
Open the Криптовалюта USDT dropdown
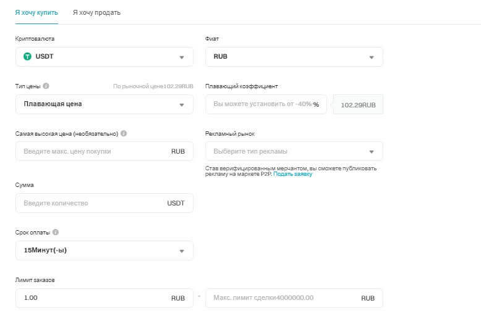click(x=104, y=57)
